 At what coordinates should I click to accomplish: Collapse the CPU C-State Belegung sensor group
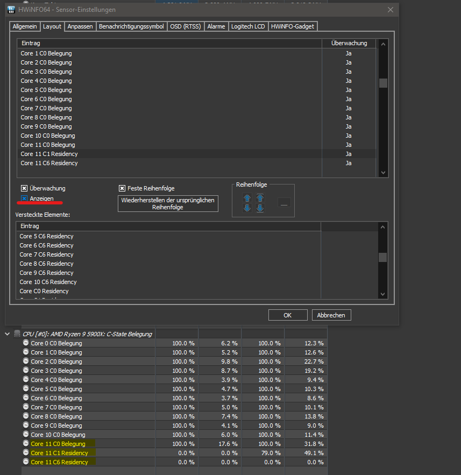pos(8,334)
